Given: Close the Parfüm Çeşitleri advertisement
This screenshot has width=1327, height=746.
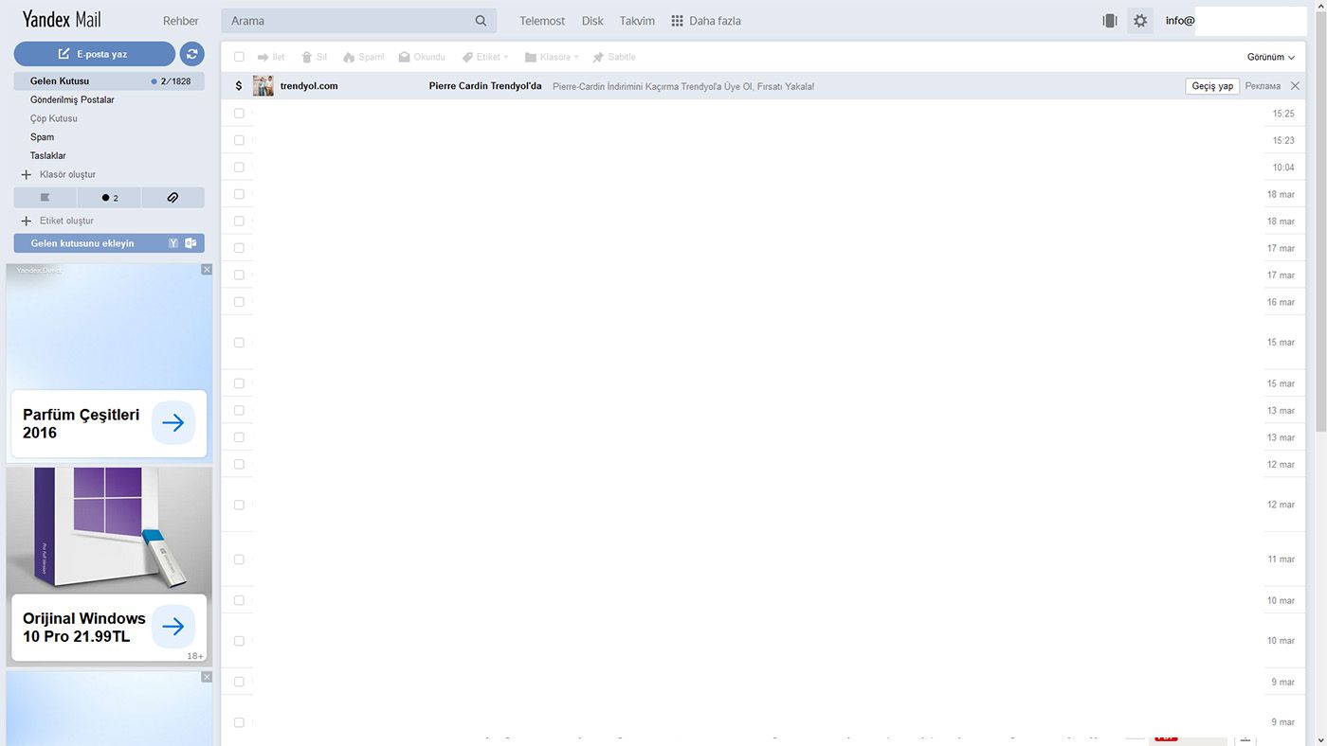Looking at the screenshot, I should click(207, 270).
